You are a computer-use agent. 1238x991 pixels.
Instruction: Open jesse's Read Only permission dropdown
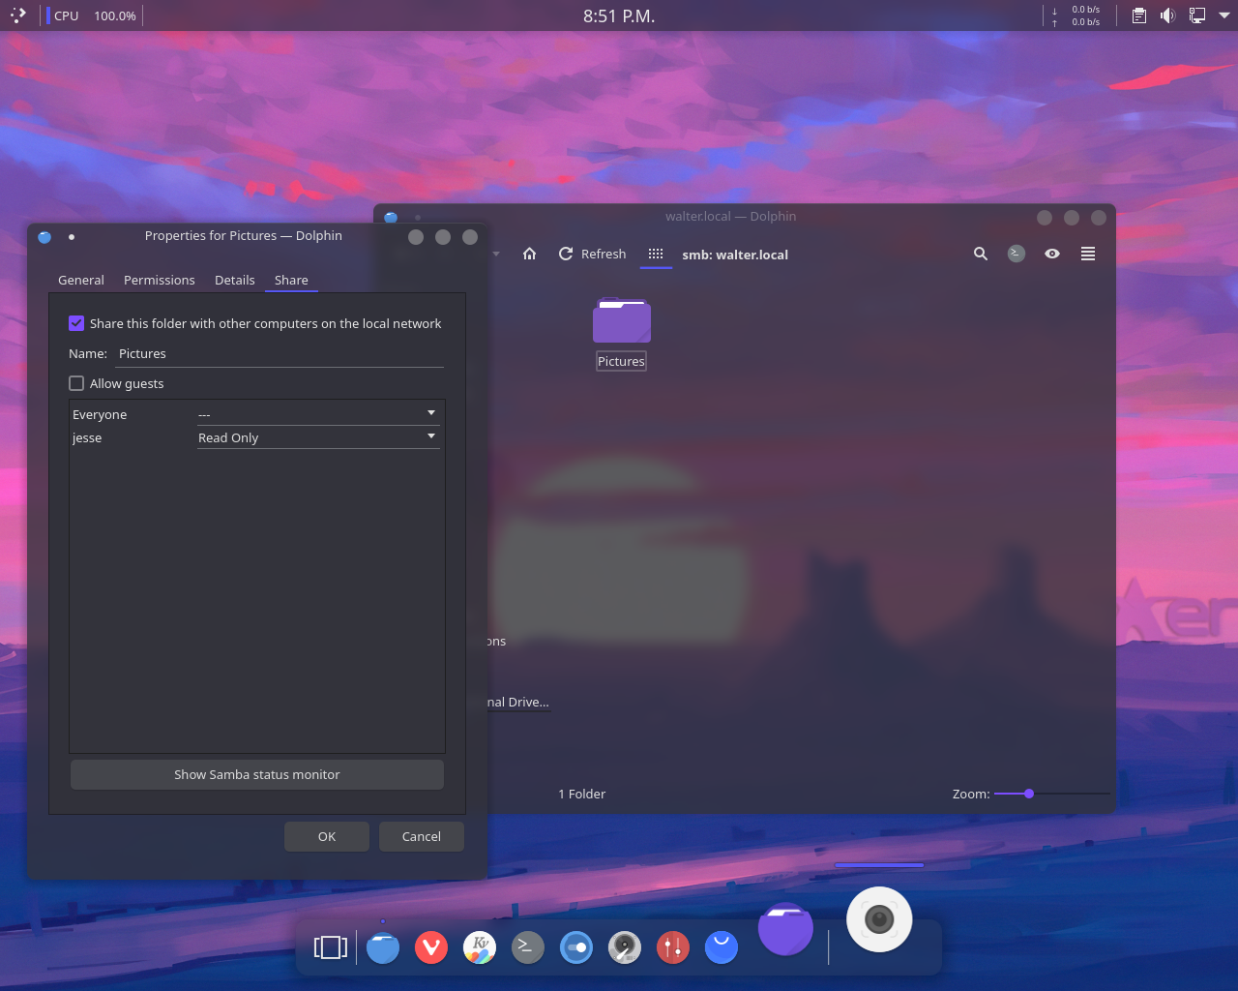tap(318, 437)
